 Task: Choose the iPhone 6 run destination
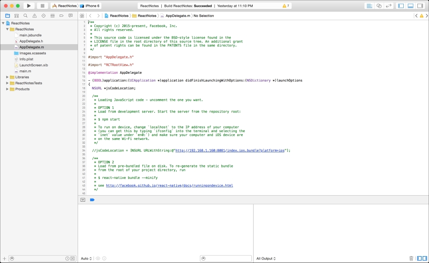(x=90, y=6)
